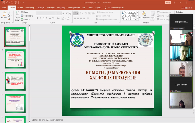Click the Undo arrow in title bar
195x123 pixels.
(7, 3)
